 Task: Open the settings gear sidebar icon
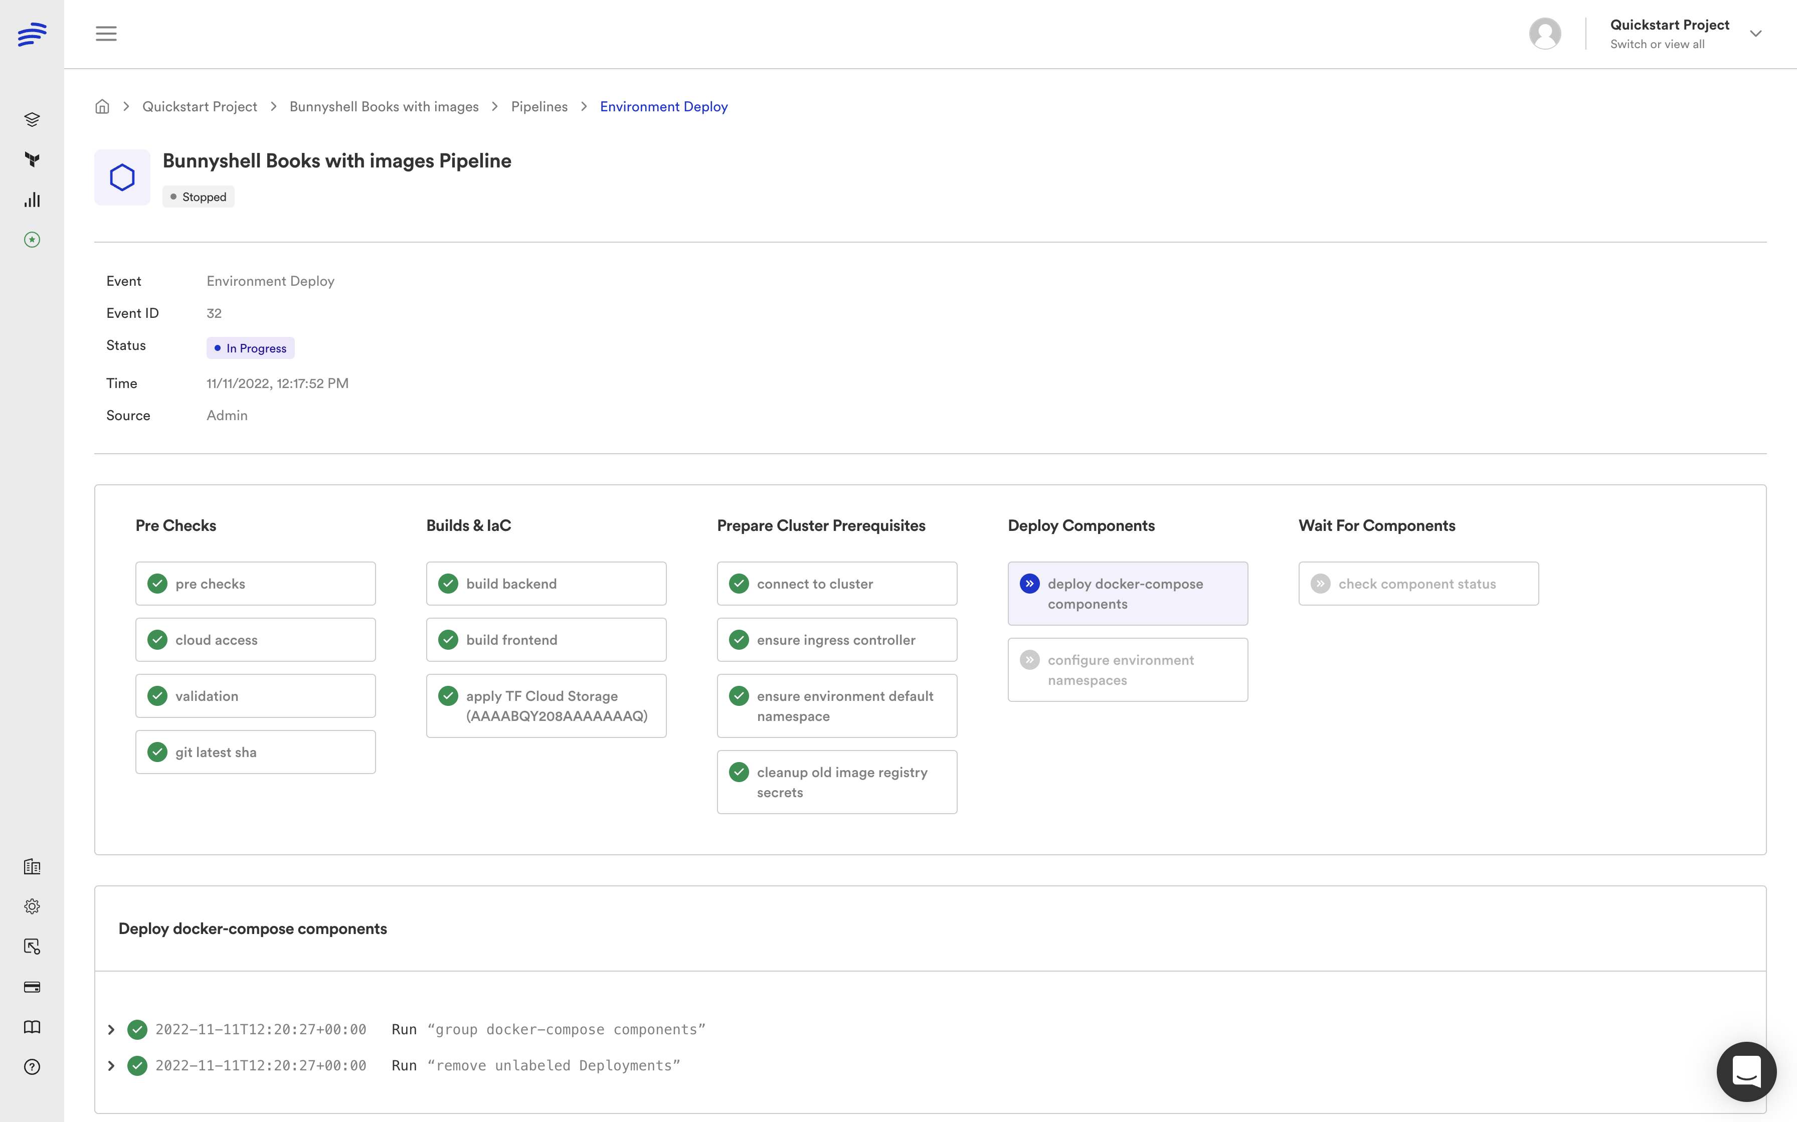click(x=32, y=906)
